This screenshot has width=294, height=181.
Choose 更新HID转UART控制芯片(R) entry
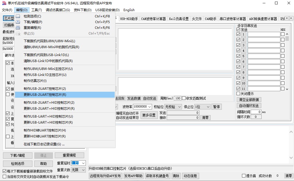coord(65,136)
